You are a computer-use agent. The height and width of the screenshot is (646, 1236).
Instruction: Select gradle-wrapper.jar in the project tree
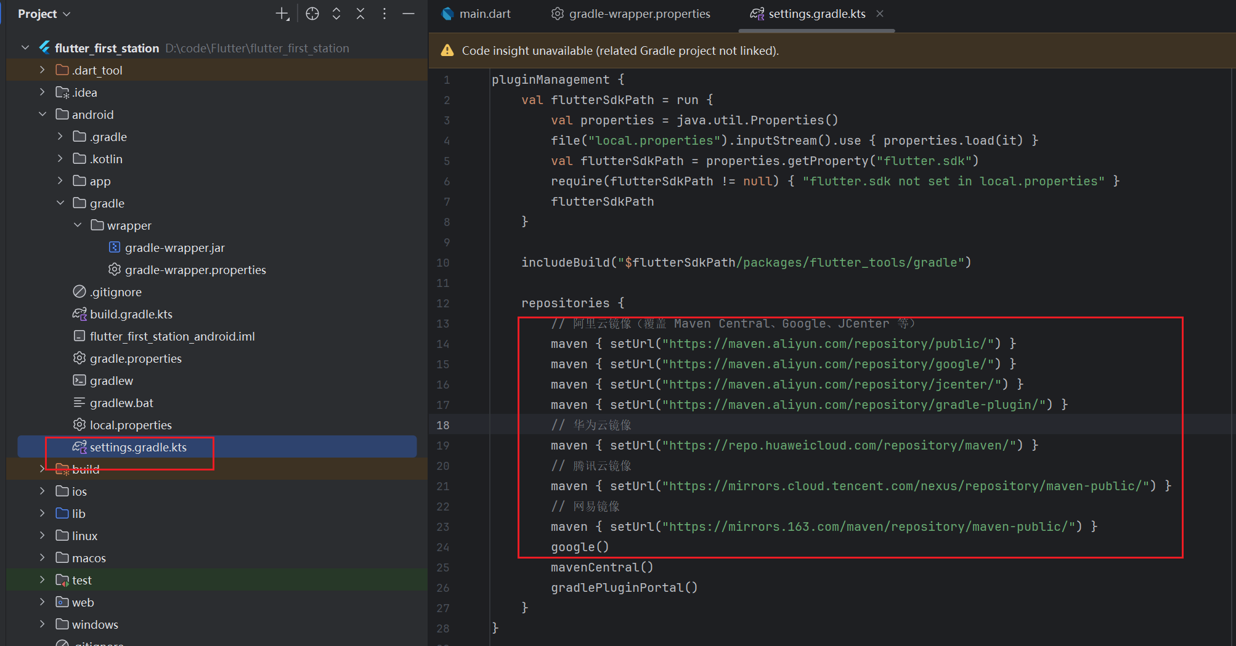tap(174, 248)
